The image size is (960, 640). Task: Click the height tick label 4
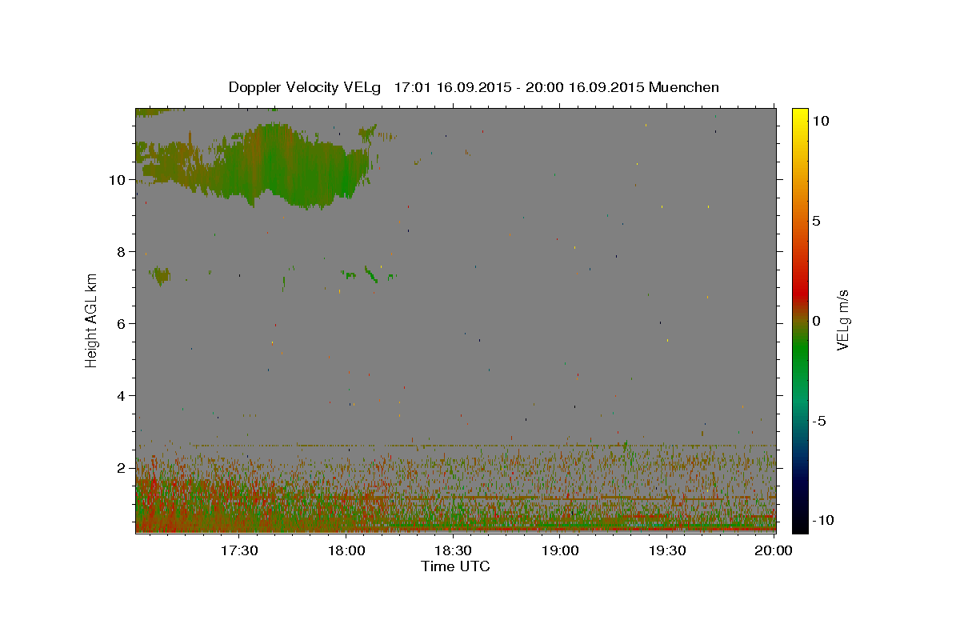(x=121, y=396)
